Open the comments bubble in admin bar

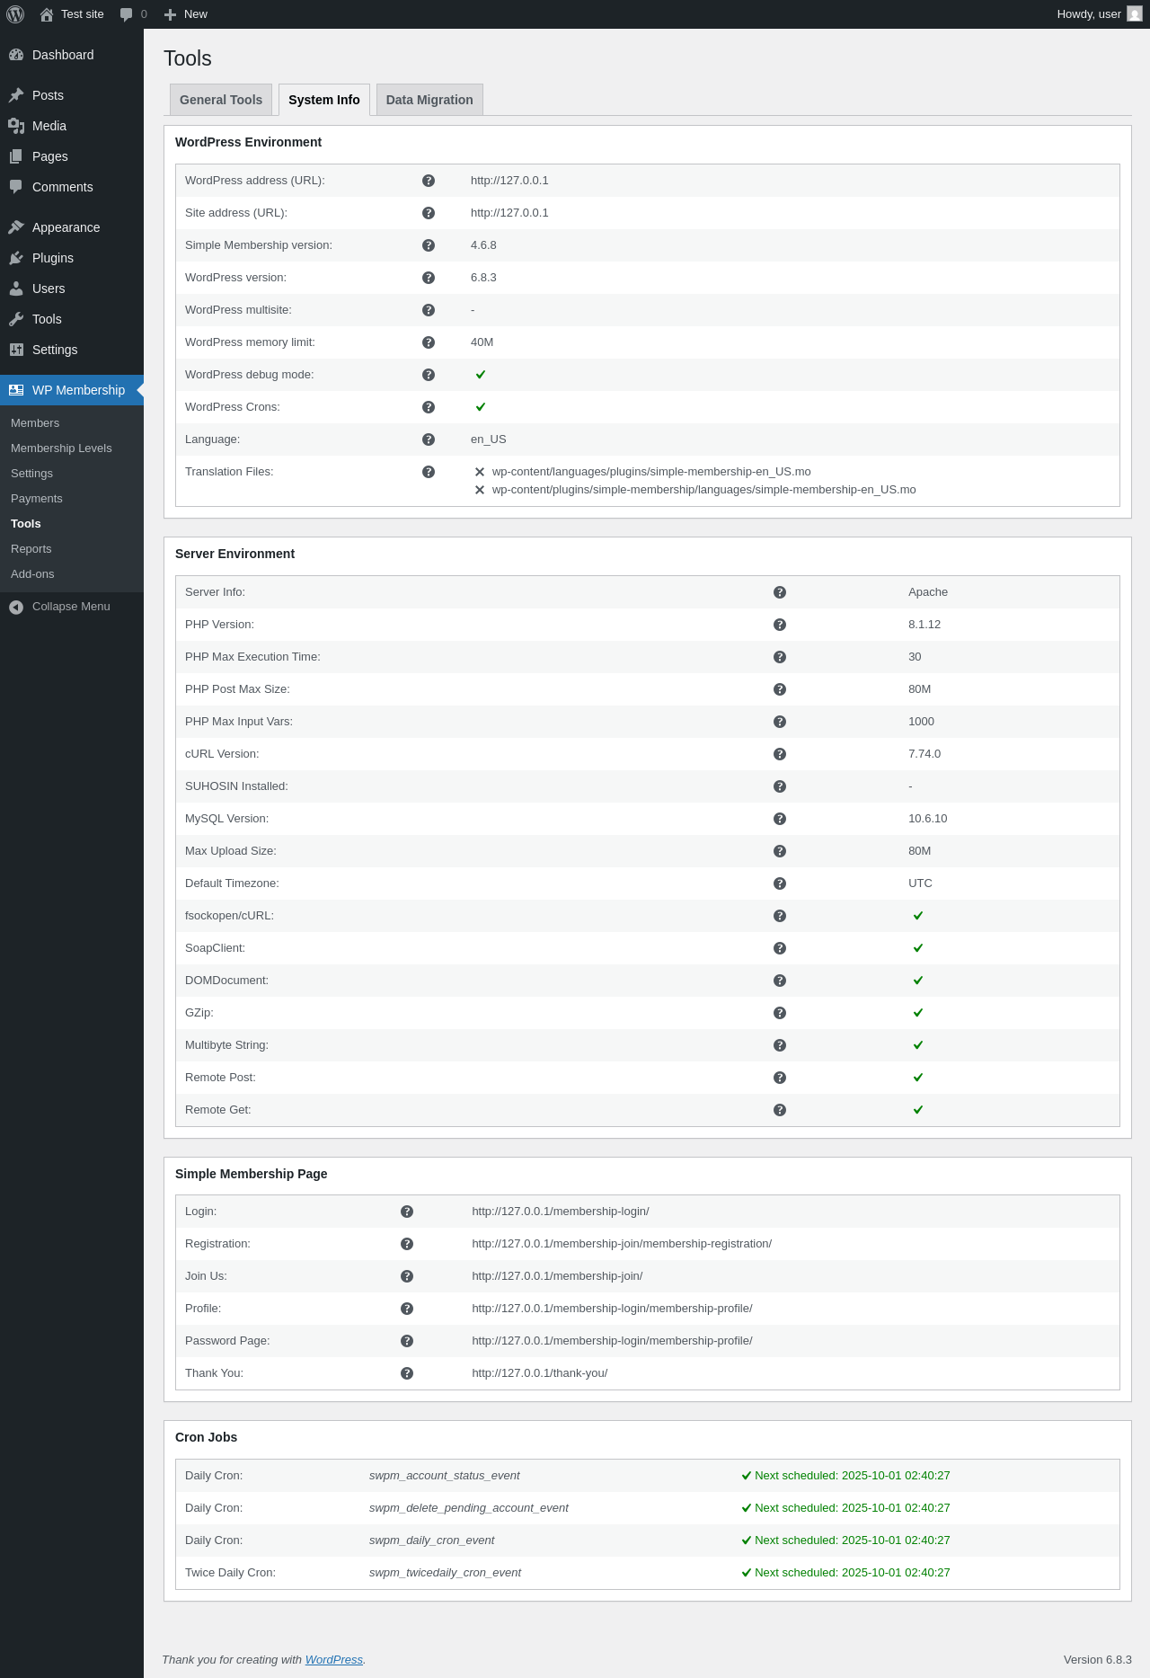(133, 14)
